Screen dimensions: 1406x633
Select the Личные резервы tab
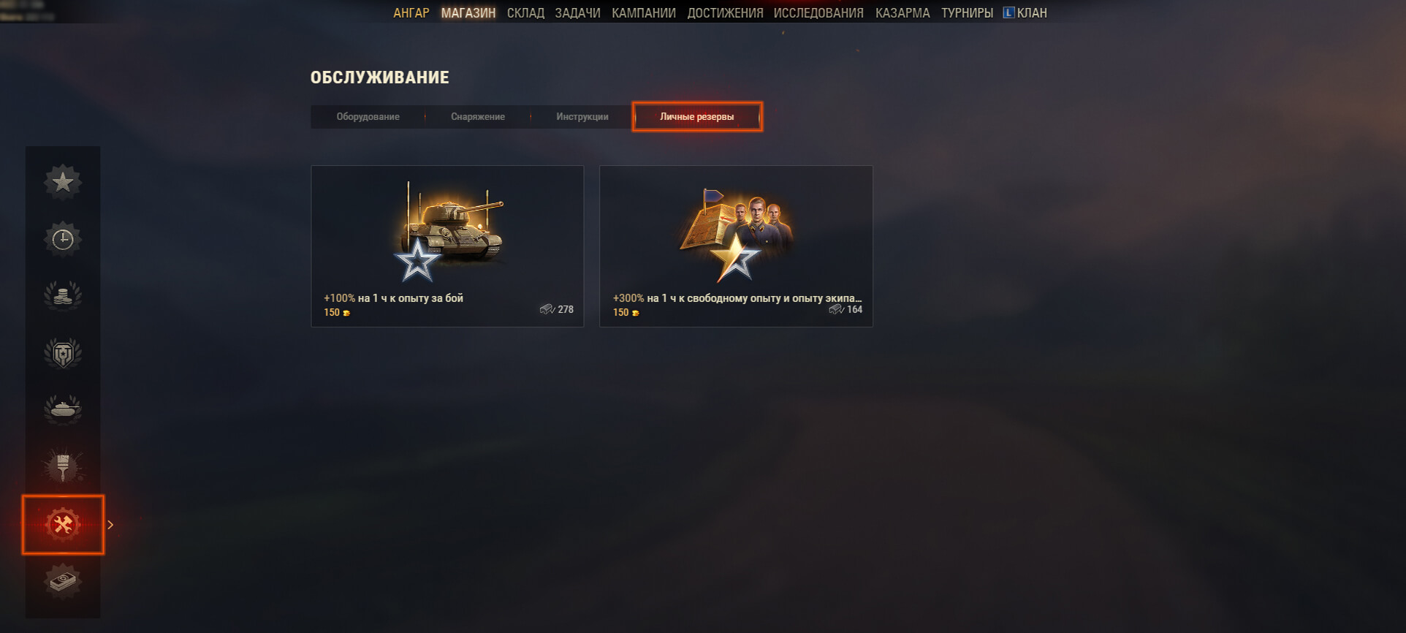point(697,117)
